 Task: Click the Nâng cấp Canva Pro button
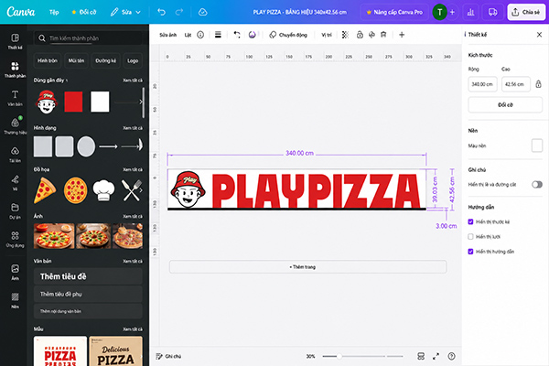pos(394,12)
